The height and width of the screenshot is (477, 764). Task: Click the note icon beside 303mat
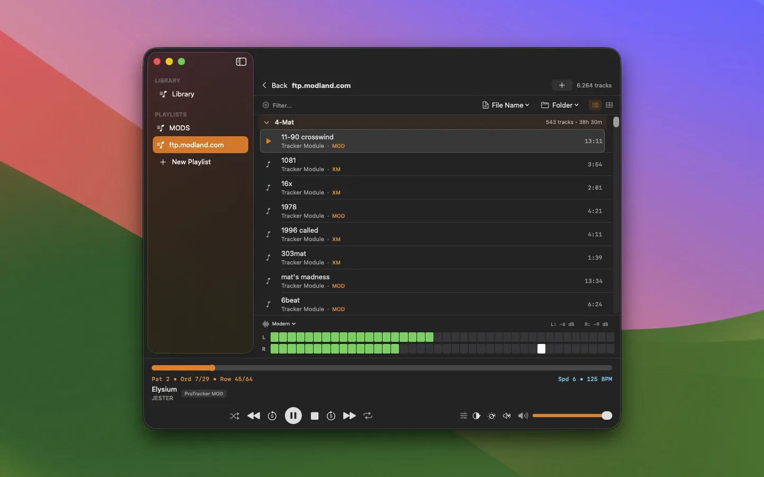tap(268, 258)
